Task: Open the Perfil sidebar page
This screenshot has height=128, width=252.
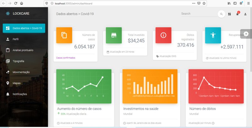Action: 16,39
